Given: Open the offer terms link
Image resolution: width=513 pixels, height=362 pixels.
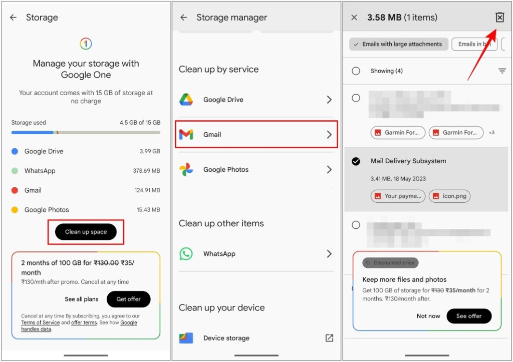Looking at the screenshot, I should (x=84, y=322).
